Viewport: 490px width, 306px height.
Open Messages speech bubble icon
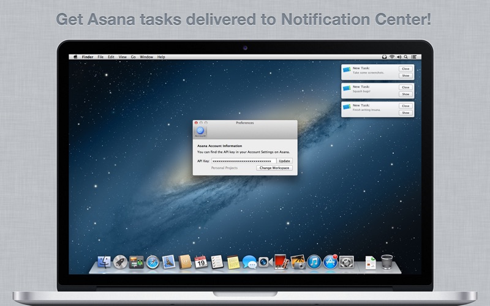[249, 262]
